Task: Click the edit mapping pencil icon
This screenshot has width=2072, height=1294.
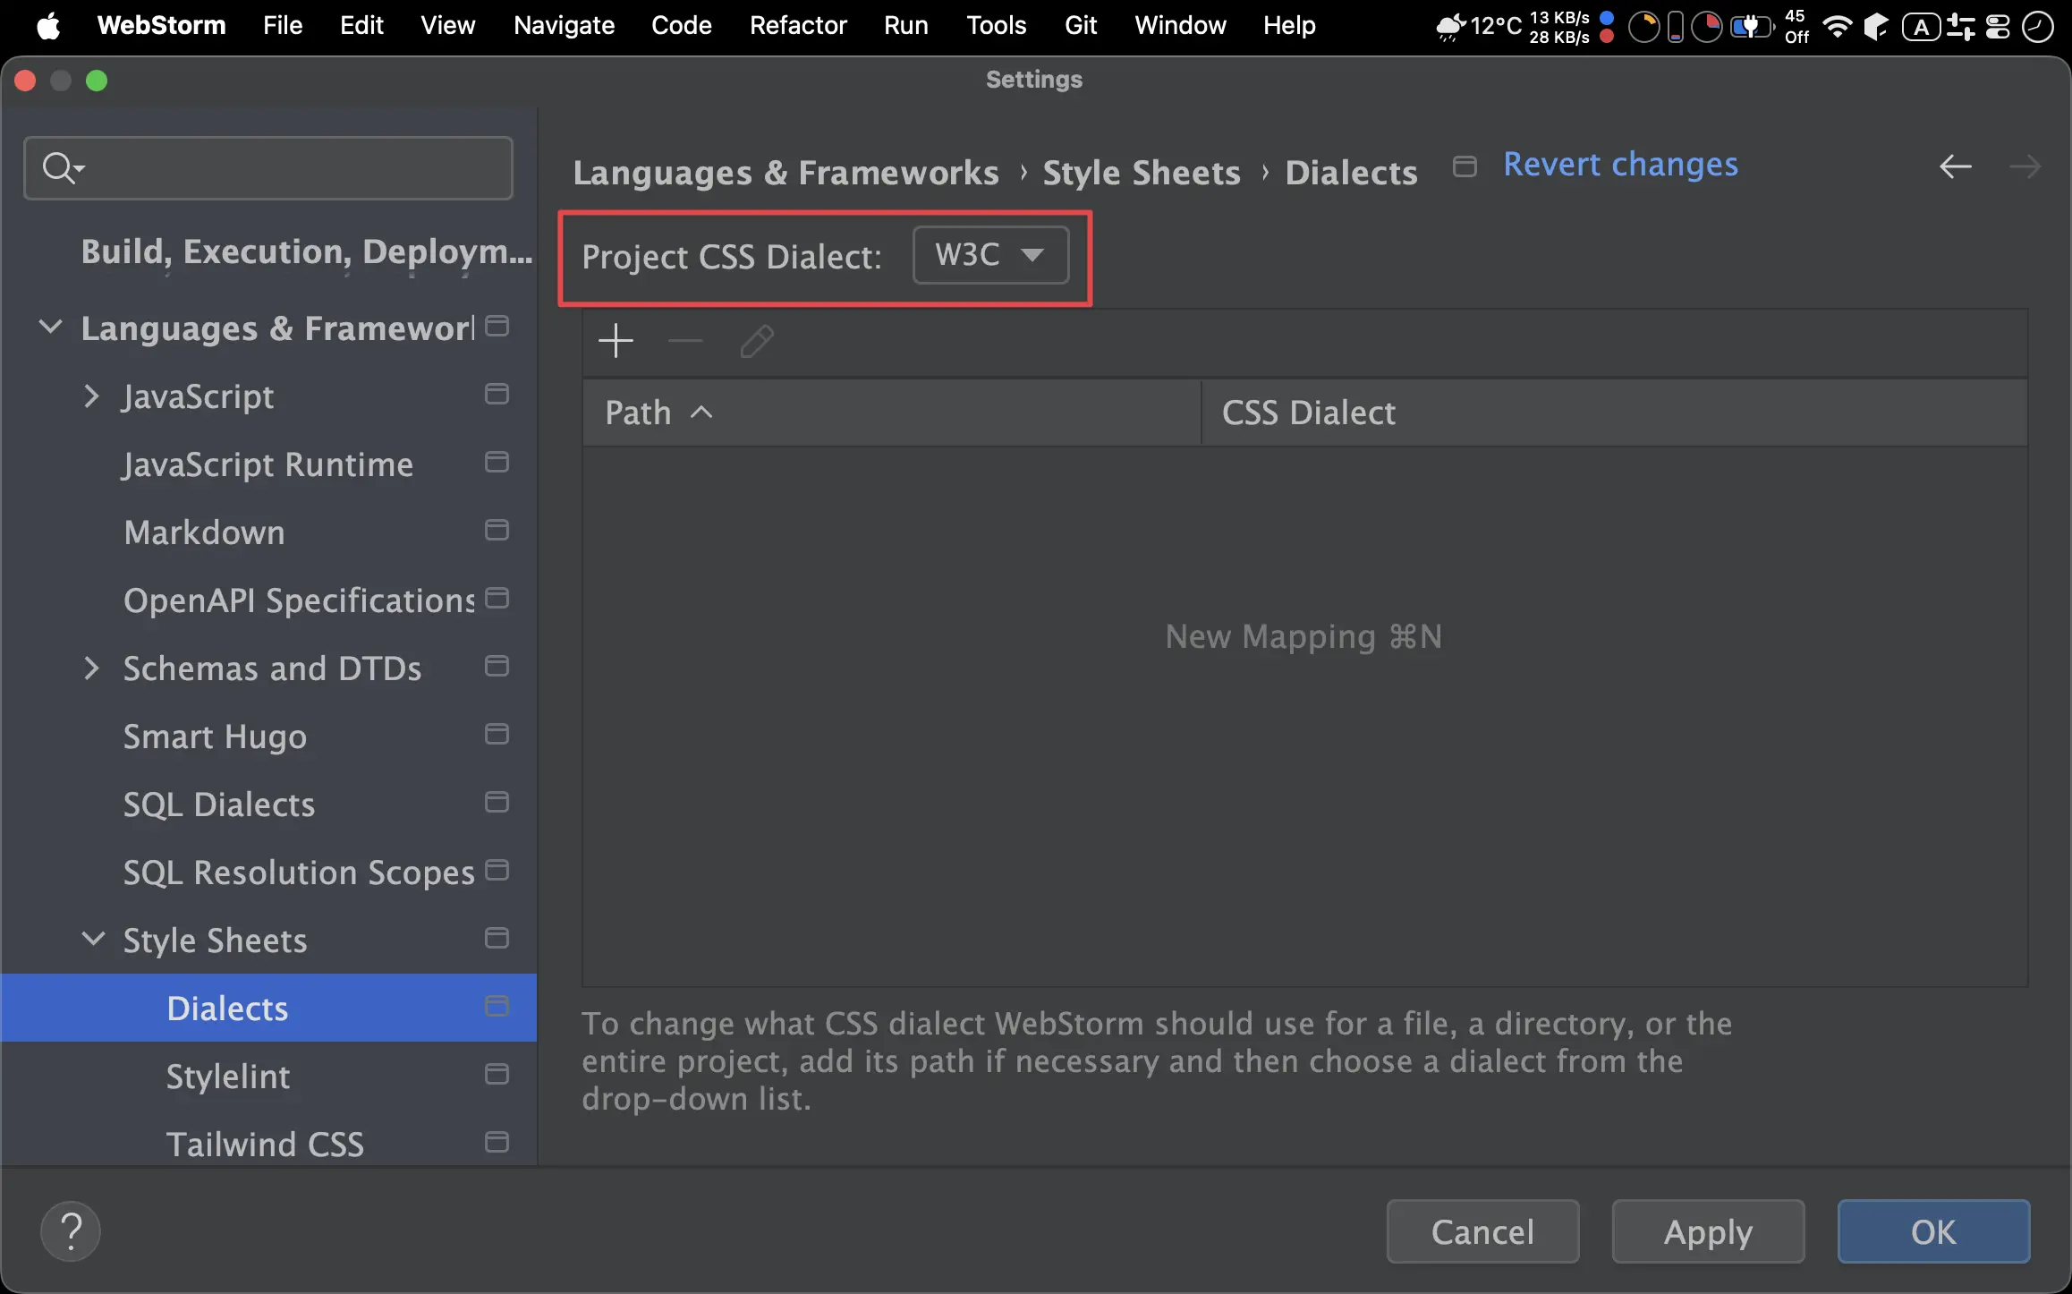Action: click(757, 341)
